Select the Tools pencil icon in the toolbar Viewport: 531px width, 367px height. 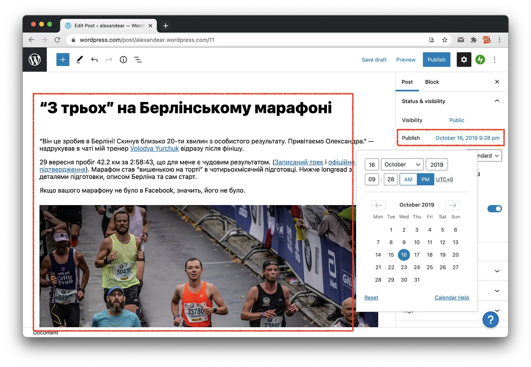(79, 60)
